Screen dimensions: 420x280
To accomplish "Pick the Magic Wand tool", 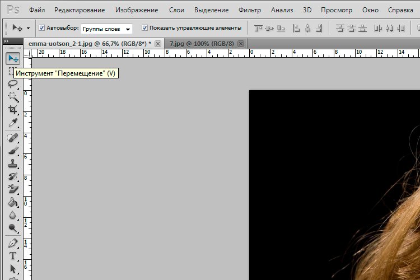I will point(12,97).
